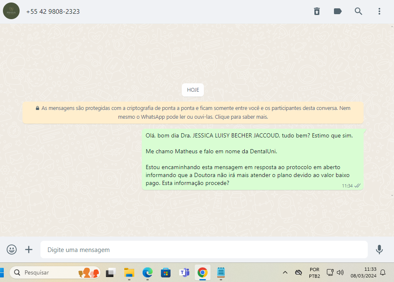394x282 pixels.
Task: Open Task View on the taskbar
Action: [110, 272]
